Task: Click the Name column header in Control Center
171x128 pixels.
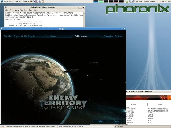Action: pos(137,104)
